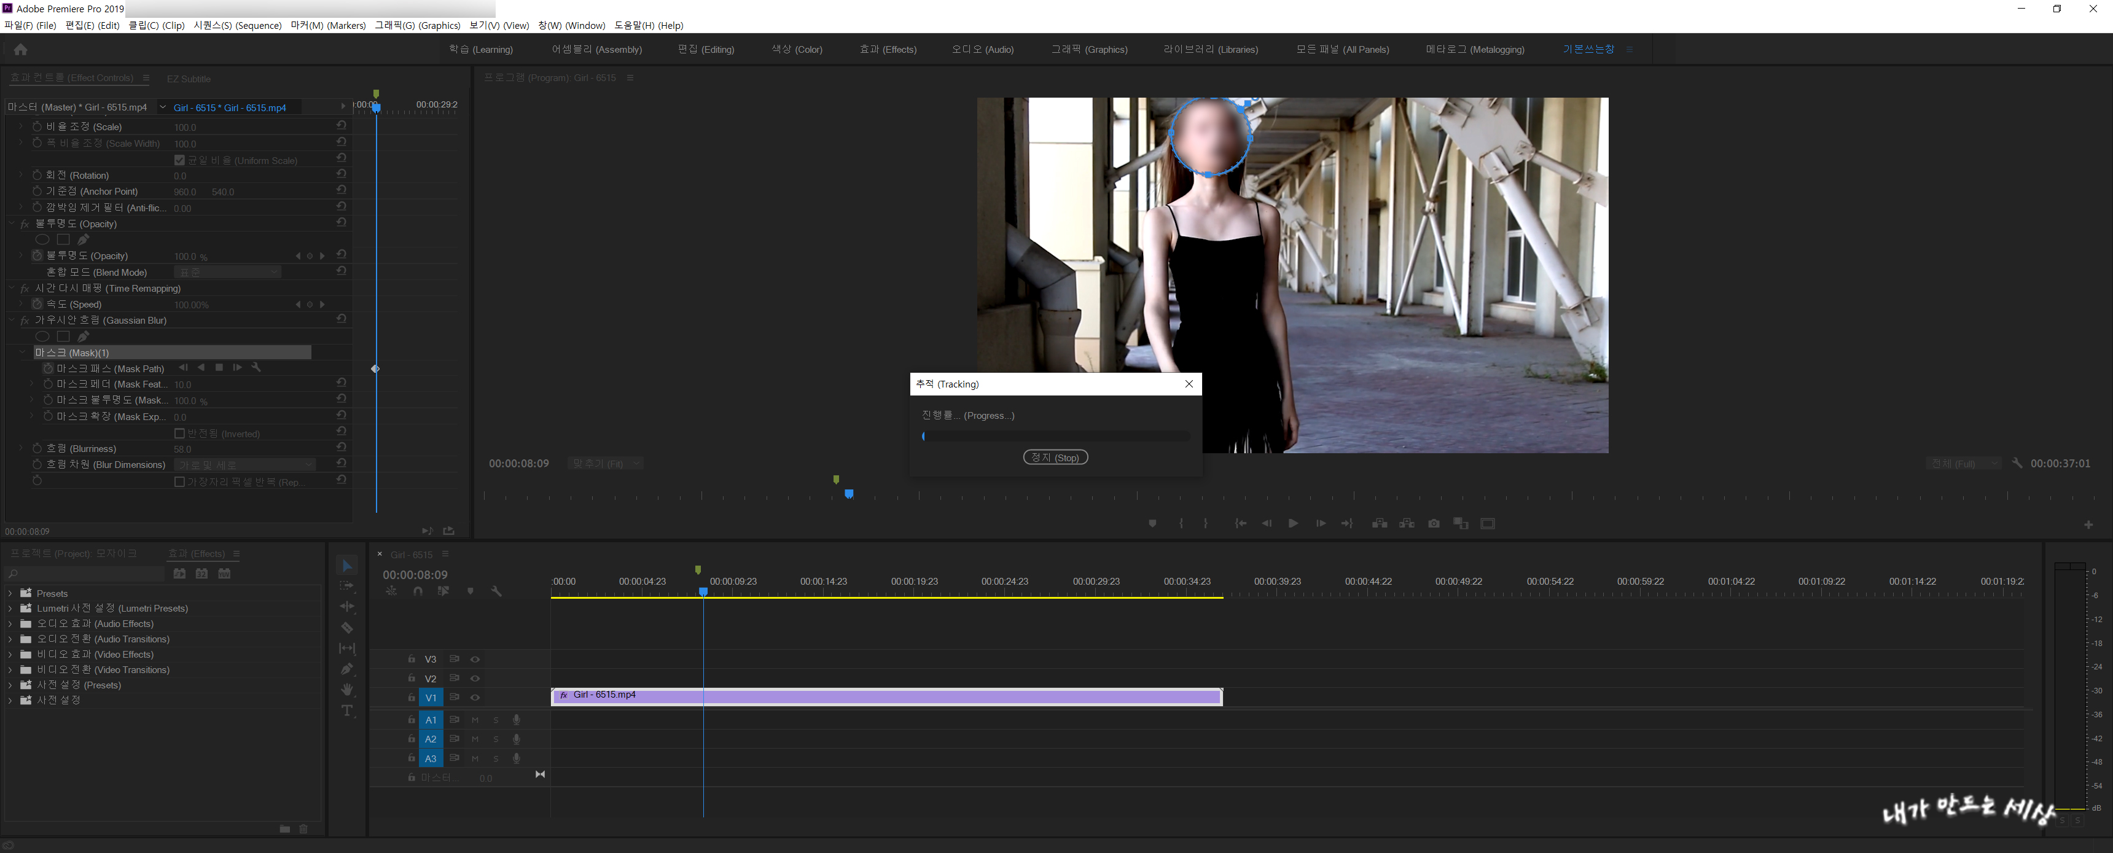Viewport: 2113px width, 853px height.
Task: Click the program monitor Play button
Action: [x=1293, y=523]
